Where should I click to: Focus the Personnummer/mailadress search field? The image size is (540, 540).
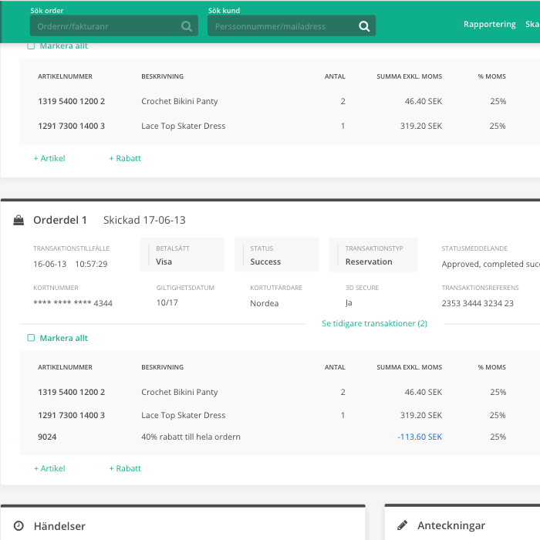282,26
